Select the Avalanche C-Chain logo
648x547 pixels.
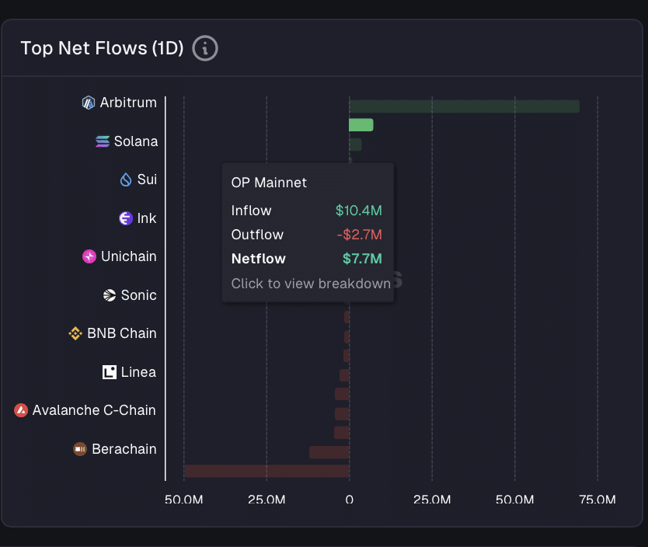click(x=21, y=410)
